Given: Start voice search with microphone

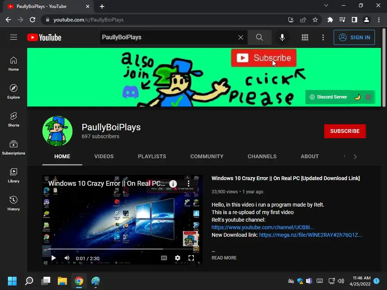Looking at the screenshot, I should 282,37.
